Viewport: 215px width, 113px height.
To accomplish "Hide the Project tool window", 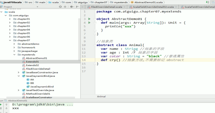I will point(77,7).
